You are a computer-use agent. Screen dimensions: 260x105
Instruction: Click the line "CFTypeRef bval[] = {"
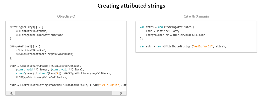coord(25,46)
